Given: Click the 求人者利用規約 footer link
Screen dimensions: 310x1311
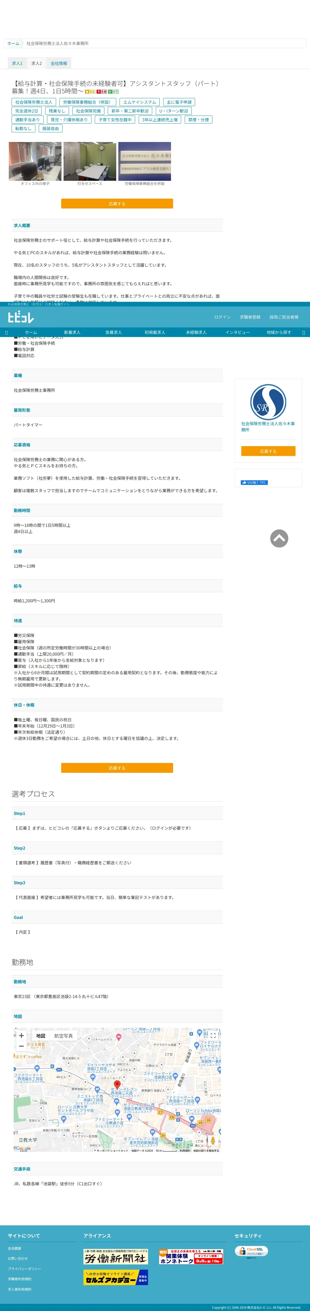Looking at the screenshot, I should [x=19, y=1289].
